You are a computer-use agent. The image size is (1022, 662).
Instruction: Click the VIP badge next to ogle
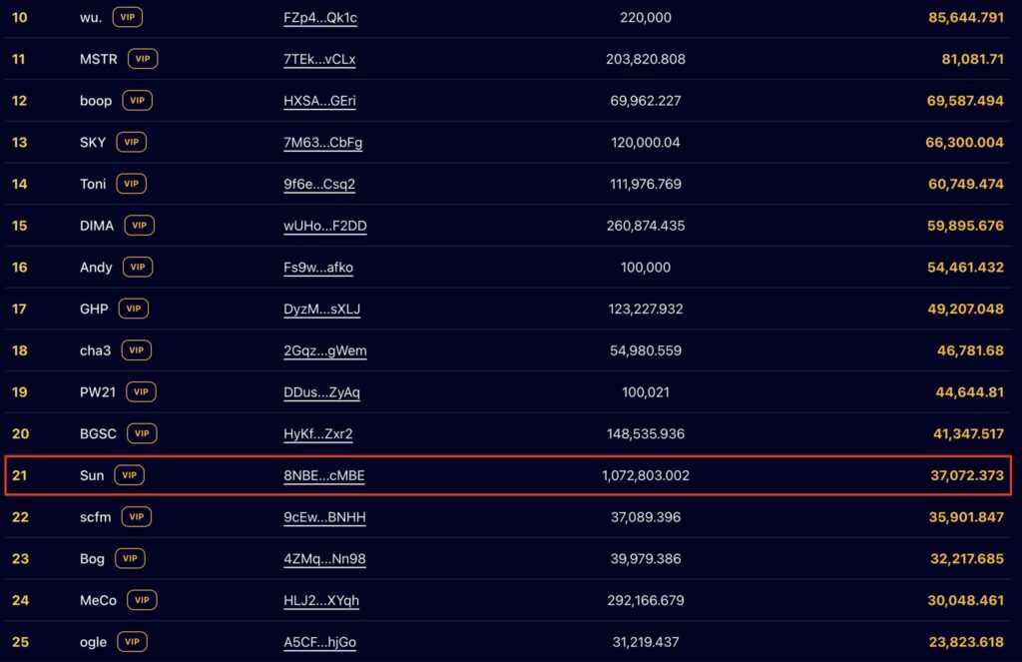coord(132,642)
